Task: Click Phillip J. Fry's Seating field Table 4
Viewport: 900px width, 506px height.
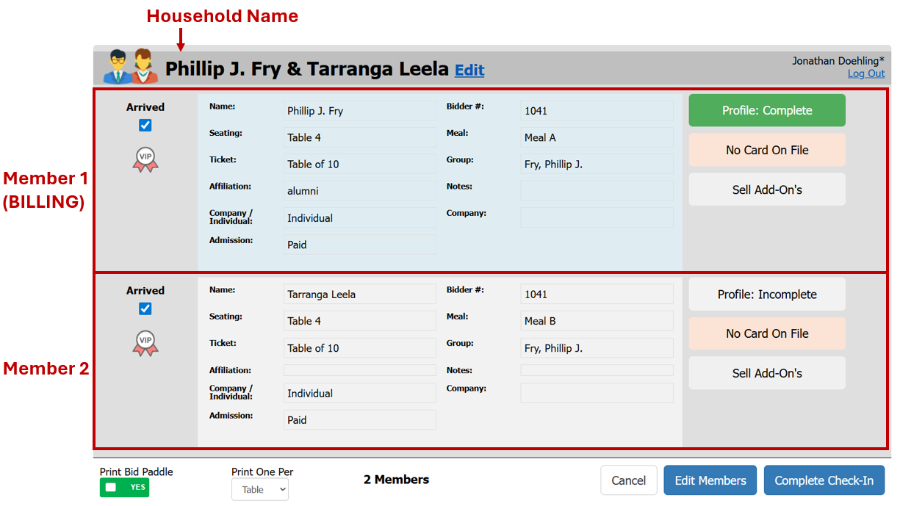Action: [x=360, y=137]
